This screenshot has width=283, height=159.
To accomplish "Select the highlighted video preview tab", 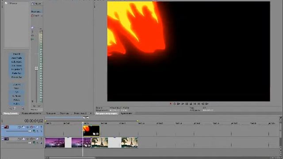I will 106,114.
